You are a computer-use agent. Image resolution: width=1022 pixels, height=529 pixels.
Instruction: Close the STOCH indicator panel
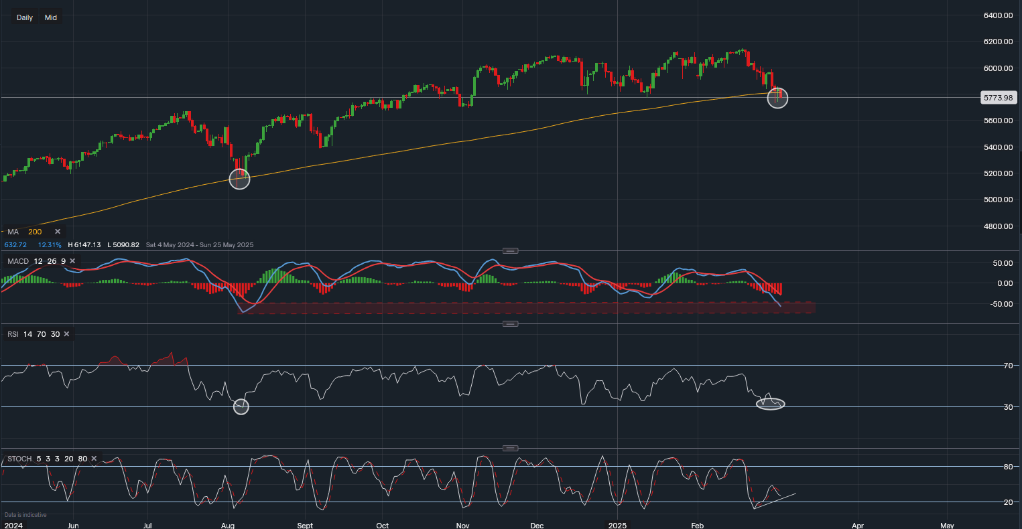[x=94, y=459]
